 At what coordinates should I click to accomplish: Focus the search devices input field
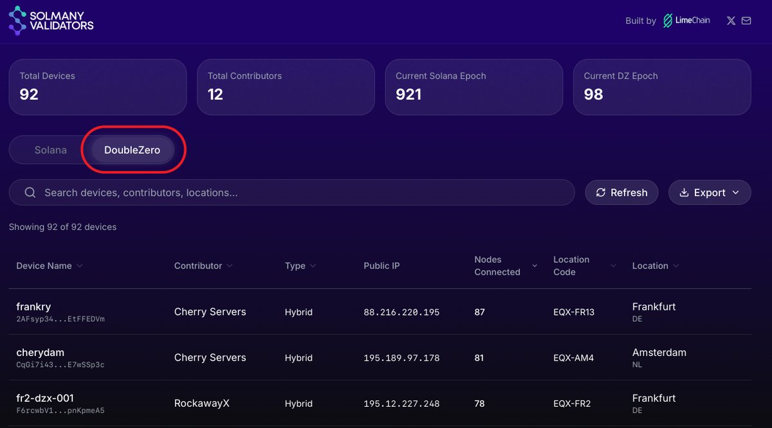point(291,192)
